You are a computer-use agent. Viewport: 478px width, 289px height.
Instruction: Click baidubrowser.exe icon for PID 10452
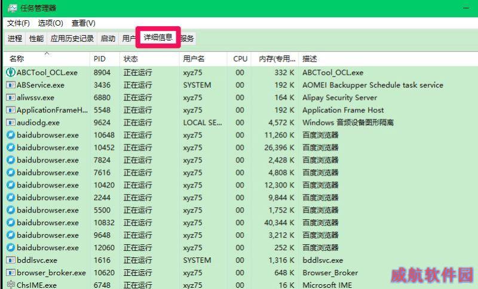pos(11,147)
